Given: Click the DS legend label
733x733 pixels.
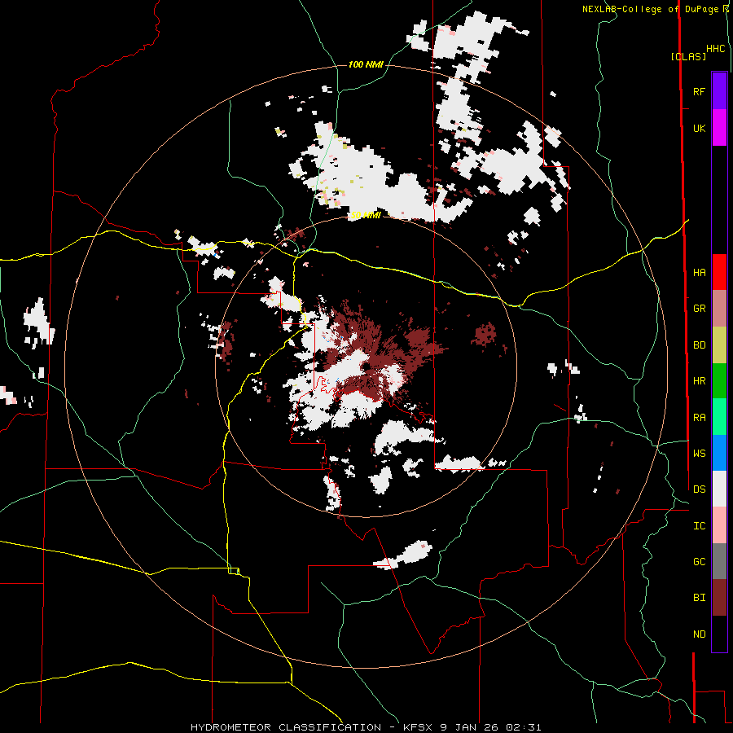Looking at the screenshot, I should (x=699, y=489).
